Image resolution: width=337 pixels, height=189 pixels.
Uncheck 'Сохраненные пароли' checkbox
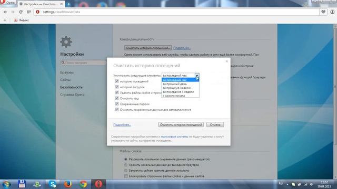[117, 104]
